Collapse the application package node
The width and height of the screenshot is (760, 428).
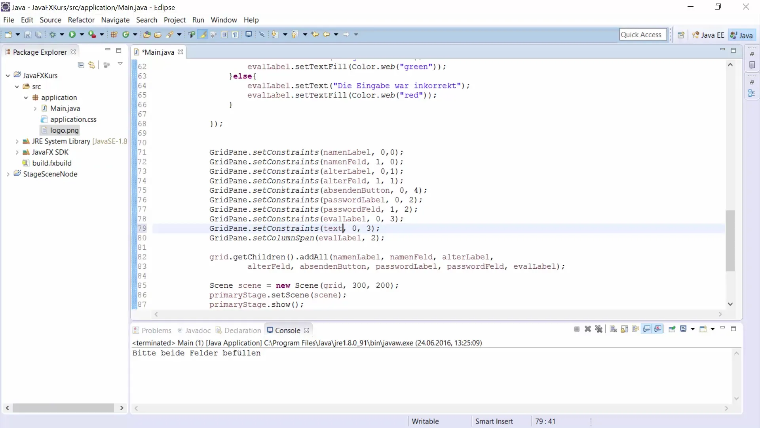click(26, 97)
